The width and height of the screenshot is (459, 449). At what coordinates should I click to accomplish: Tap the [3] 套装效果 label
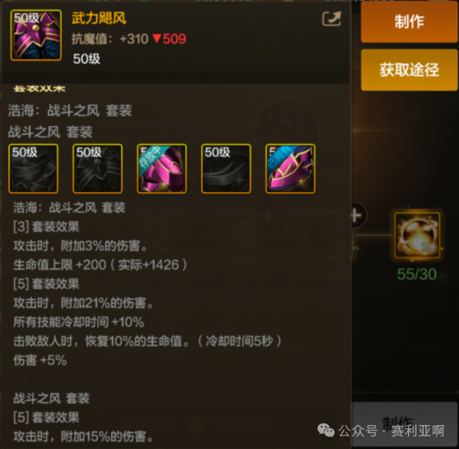point(46,226)
